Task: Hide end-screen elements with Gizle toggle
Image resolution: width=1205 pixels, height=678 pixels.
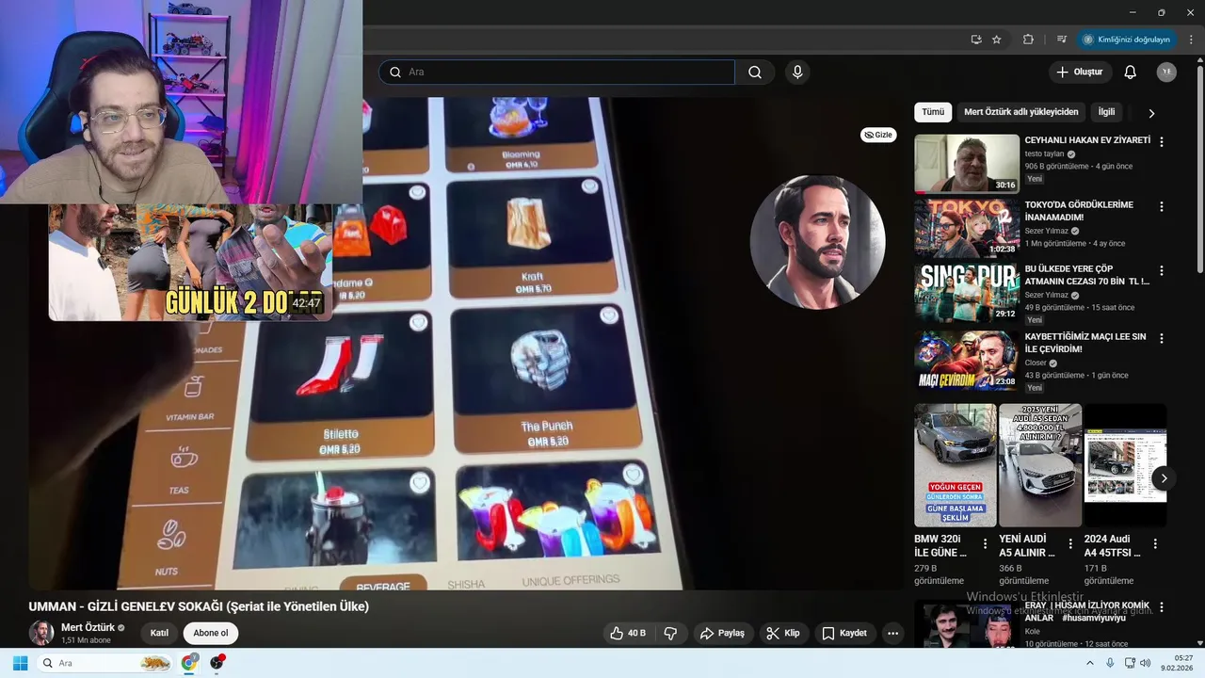Action: click(x=878, y=135)
